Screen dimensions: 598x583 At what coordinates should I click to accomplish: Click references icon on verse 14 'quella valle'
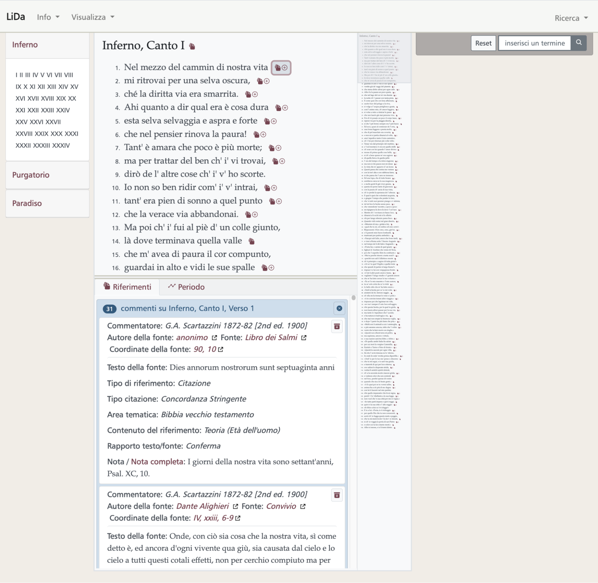pos(252,241)
